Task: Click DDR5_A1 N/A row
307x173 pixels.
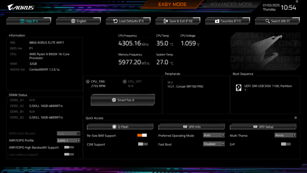Action: [22, 100]
